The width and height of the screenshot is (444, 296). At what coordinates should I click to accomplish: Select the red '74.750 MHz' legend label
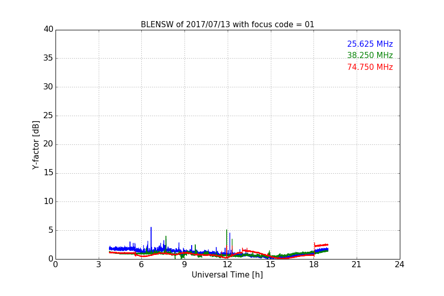[x=370, y=67]
